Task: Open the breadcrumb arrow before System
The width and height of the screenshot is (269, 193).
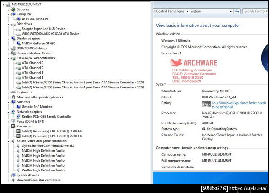Action: point(187,11)
